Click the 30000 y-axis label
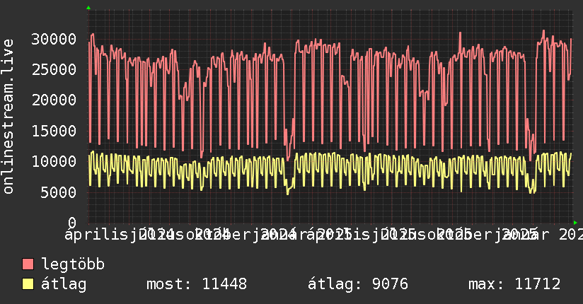 [54, 39]
